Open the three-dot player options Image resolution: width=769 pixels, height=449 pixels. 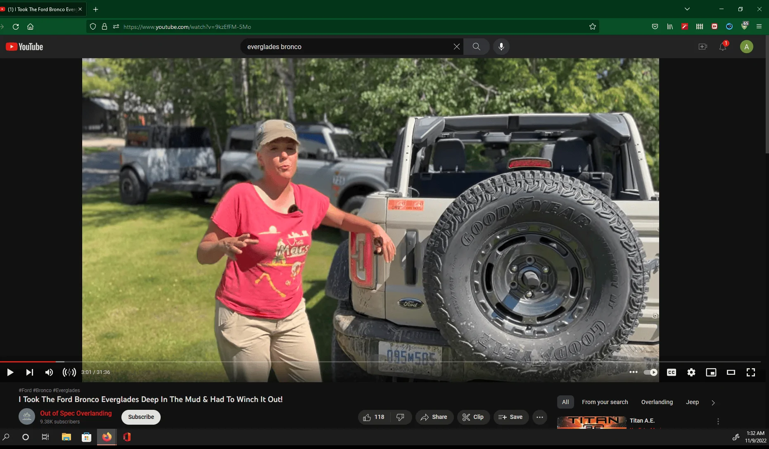tap(633, 372)
